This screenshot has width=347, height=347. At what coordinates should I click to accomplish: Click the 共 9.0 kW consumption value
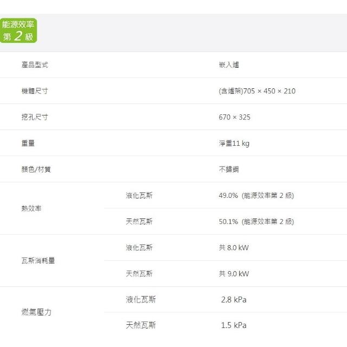(x=234, y=274)
